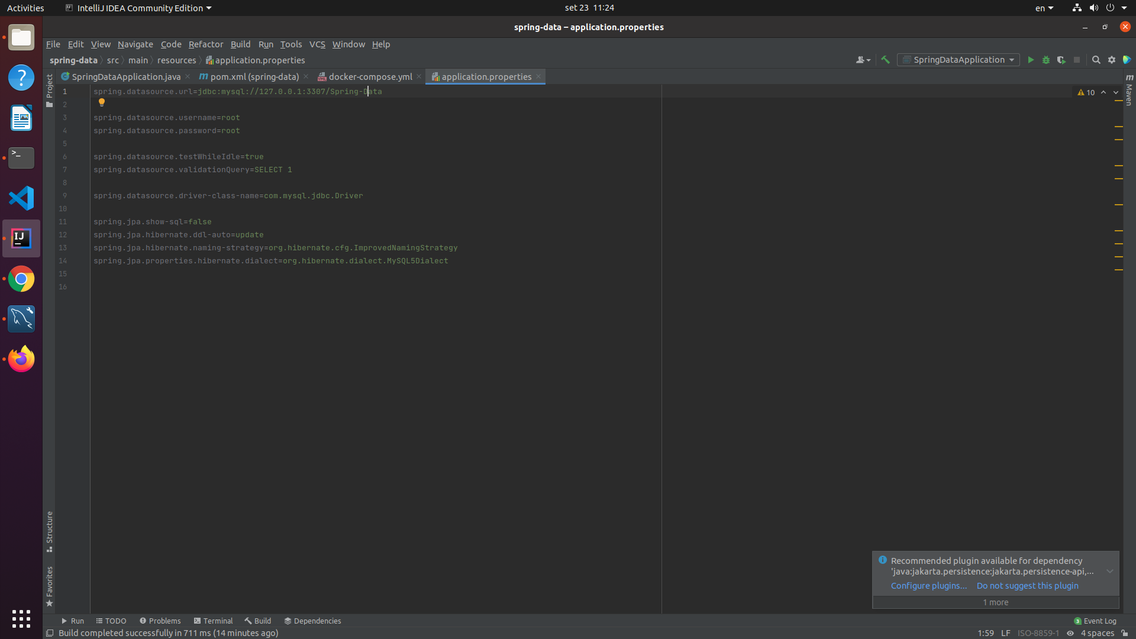Open Search Everywhere magnifier

(x=1096, y=60)
